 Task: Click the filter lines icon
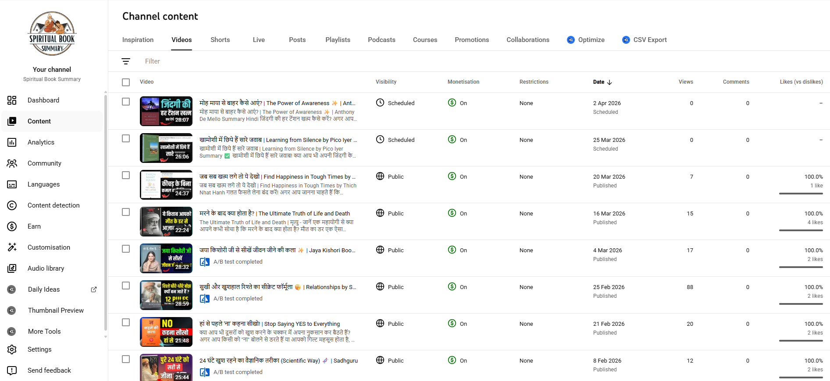(x=126, y=61)
